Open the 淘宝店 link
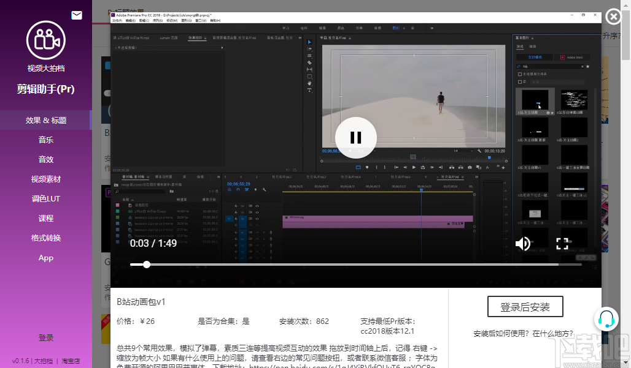The width and height of the screenshot is (631, 368). pyautogui.click(x=71, y=361)
